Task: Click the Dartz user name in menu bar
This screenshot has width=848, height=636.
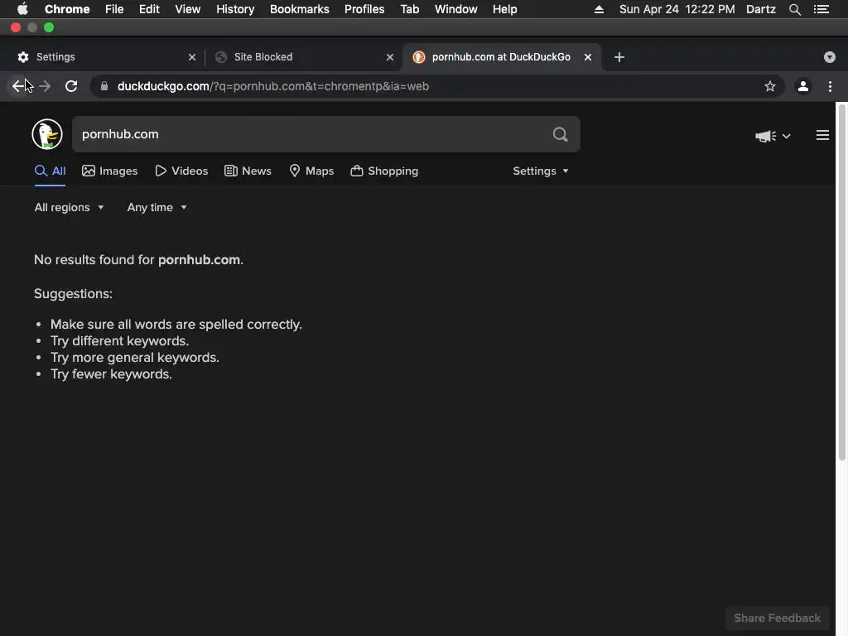Action: pos(761,9)
